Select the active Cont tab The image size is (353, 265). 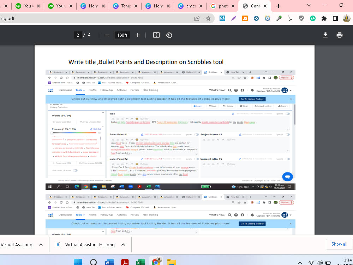(255, 6)
